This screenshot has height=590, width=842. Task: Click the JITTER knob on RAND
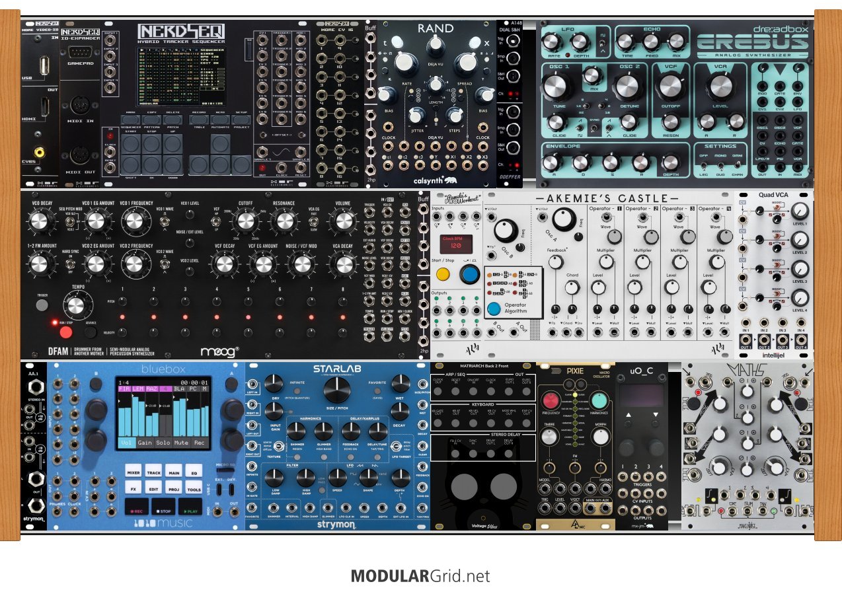pyautogui.click(x=417, y=114)
